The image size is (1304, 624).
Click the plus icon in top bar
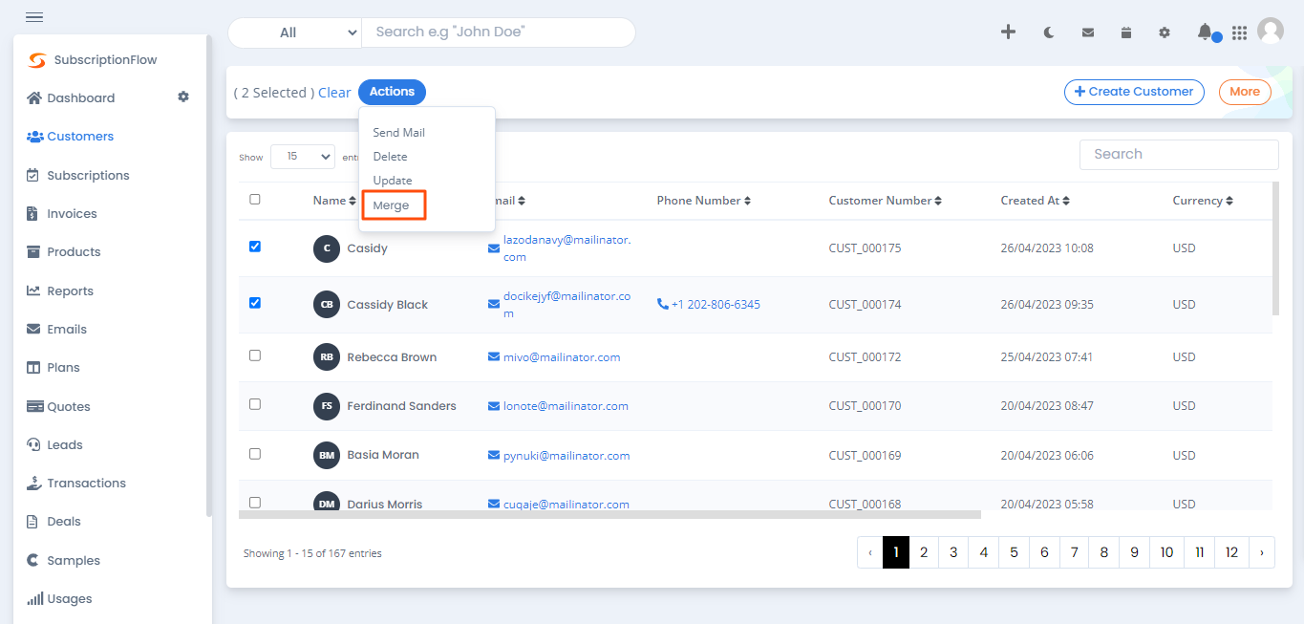1008,32
